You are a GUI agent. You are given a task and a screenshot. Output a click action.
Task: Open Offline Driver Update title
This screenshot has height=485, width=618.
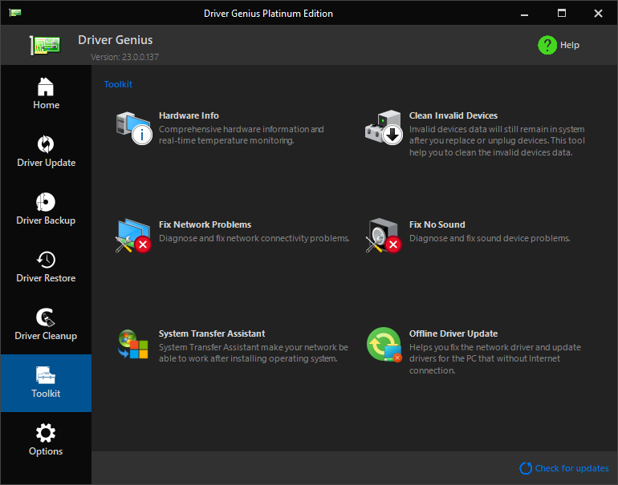coord(453,333)
